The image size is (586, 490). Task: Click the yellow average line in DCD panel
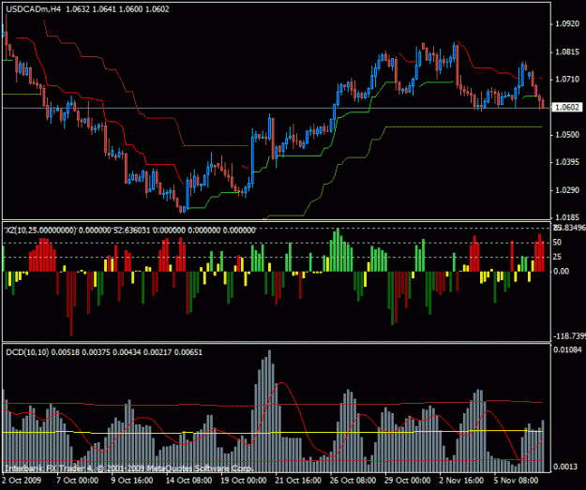pyautogui.click(x=272, y=433)
